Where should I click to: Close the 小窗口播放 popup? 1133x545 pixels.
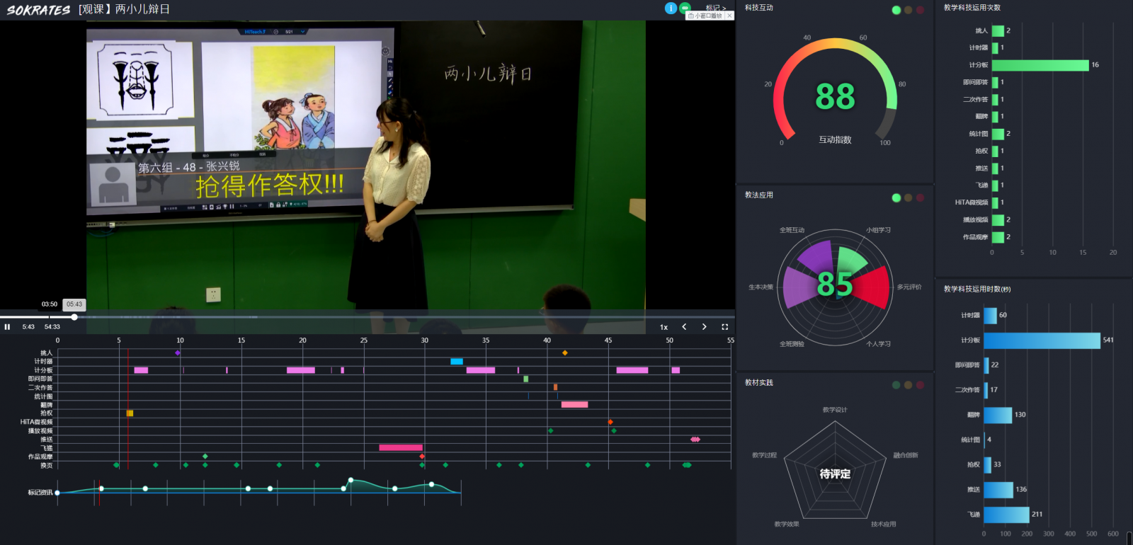tap(729, 16)
